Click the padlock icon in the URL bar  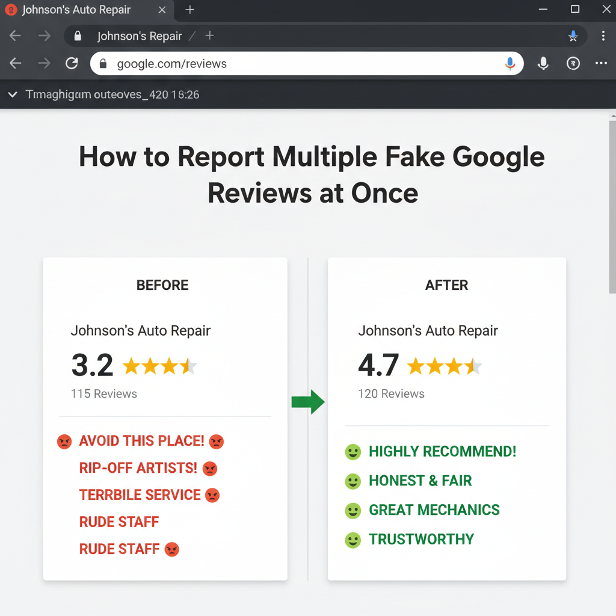[103, 64]
